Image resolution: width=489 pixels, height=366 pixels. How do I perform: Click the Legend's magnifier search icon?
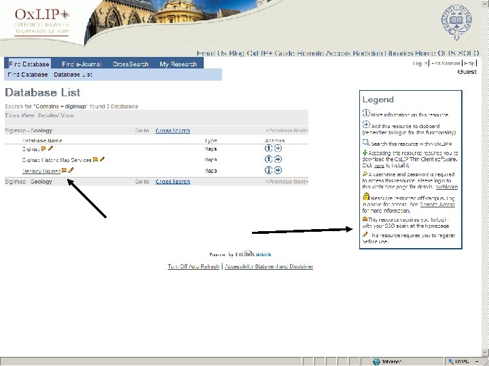click(x=366, y=142)
